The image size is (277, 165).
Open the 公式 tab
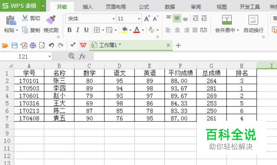click(144, 7)
